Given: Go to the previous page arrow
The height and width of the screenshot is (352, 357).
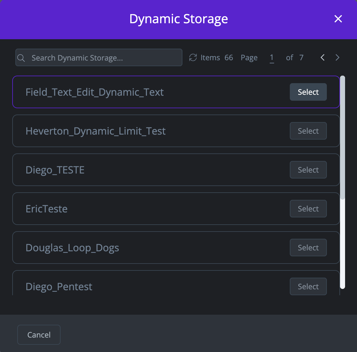Looking at the screenshot, I should (322, 58).
